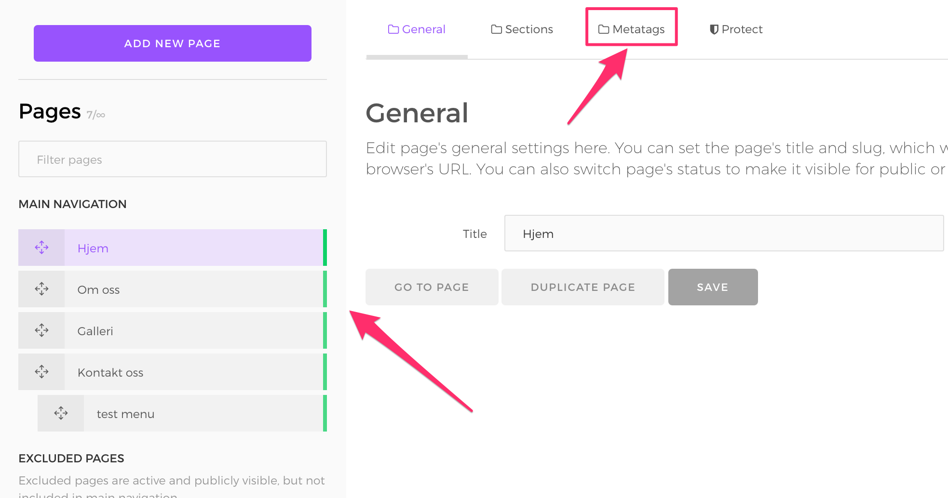Click the folder icon of the General tab
Image resolution: width=948 pixels, height=498 pixels.
[x=393, y=29]
